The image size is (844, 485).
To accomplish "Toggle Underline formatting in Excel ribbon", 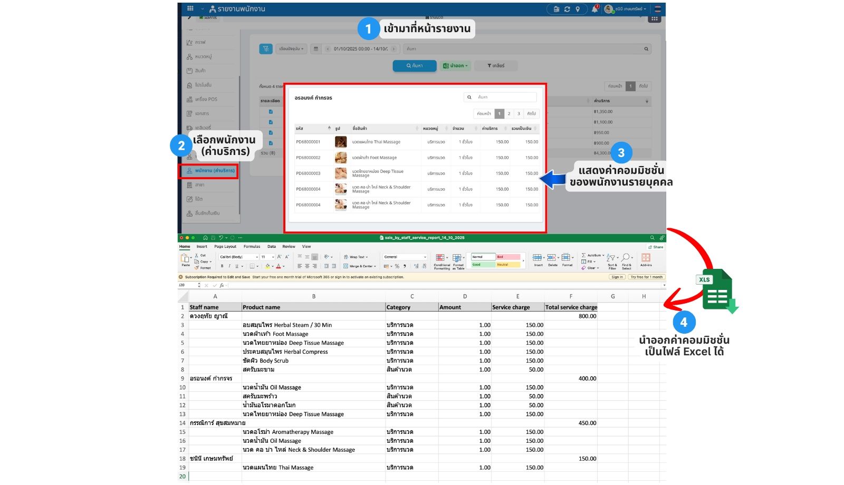I will point(236,266).
